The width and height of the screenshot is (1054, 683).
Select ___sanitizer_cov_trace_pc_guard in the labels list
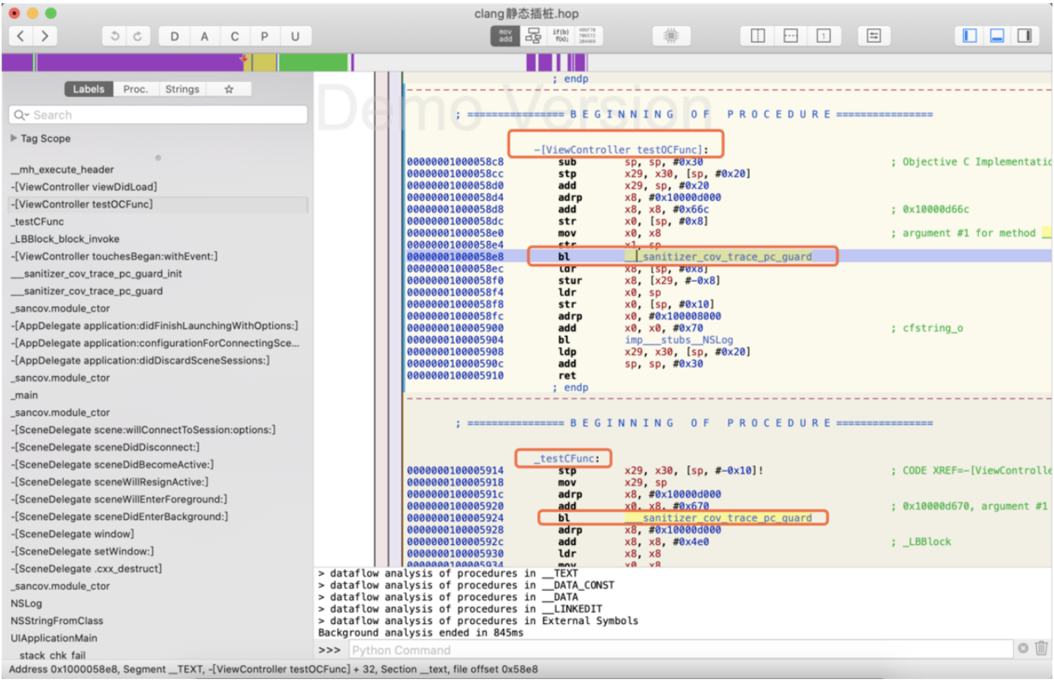pyautogui.click(x=87, y=291)
